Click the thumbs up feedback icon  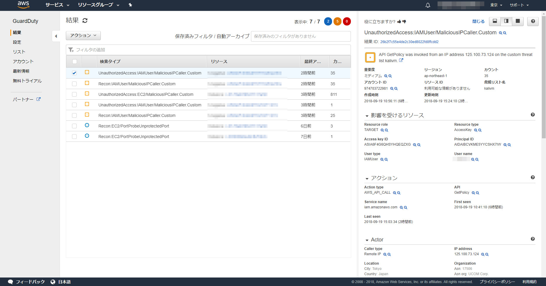399,22
